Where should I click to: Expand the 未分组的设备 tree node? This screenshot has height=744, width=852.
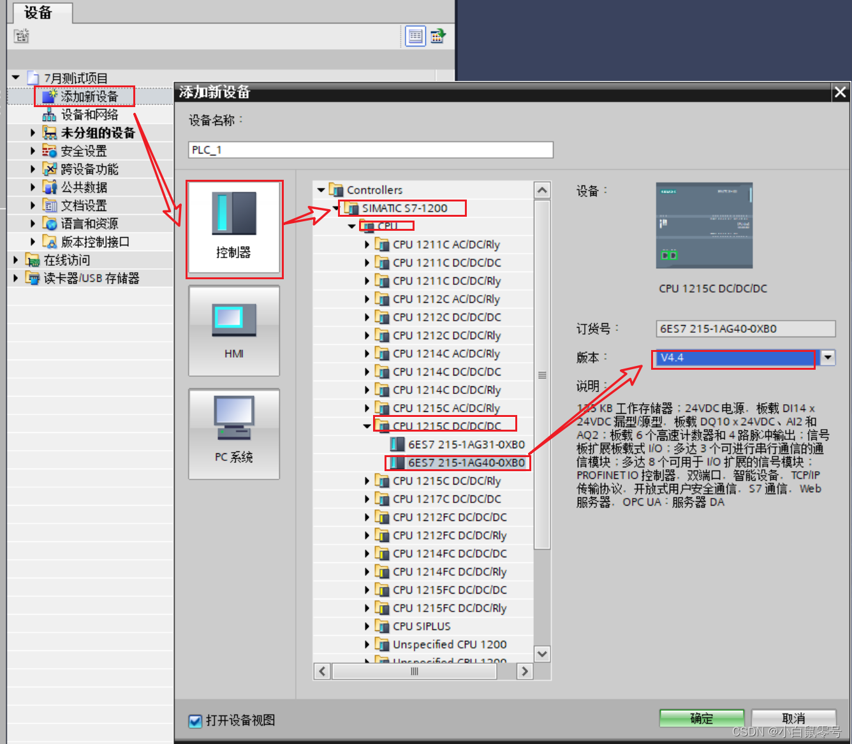click(x=33, y=133)
